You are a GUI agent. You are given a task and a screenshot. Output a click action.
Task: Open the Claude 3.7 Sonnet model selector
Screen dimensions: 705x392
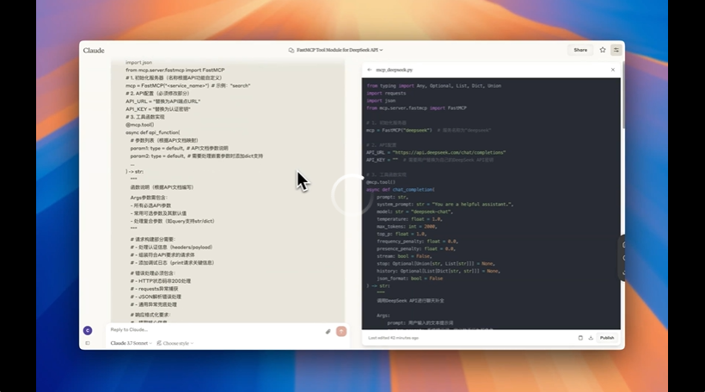(131, 343)
